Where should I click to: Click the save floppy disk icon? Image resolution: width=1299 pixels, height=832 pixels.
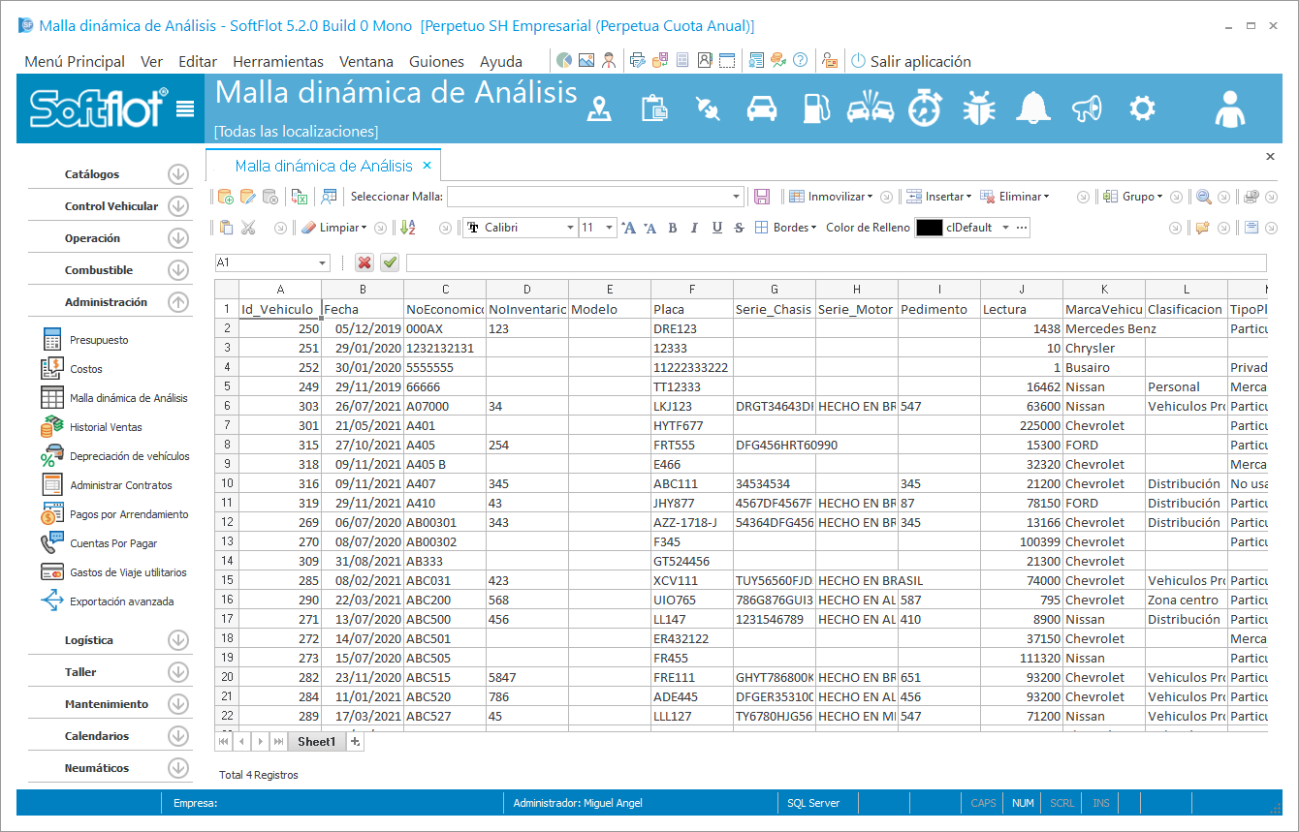762,197
